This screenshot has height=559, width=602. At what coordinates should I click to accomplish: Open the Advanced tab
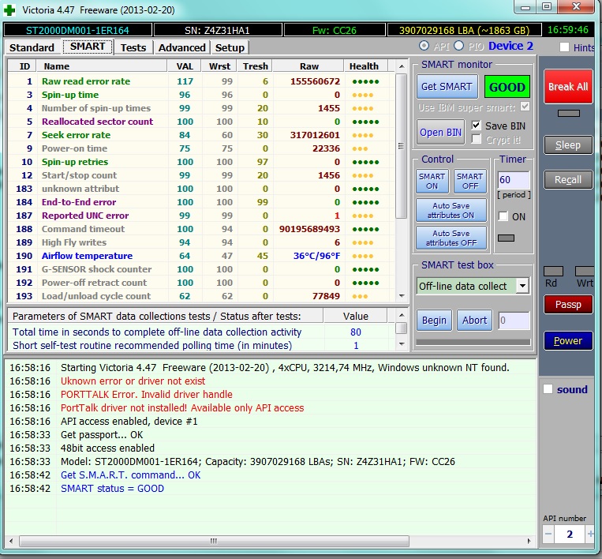[x=182, y=47]
